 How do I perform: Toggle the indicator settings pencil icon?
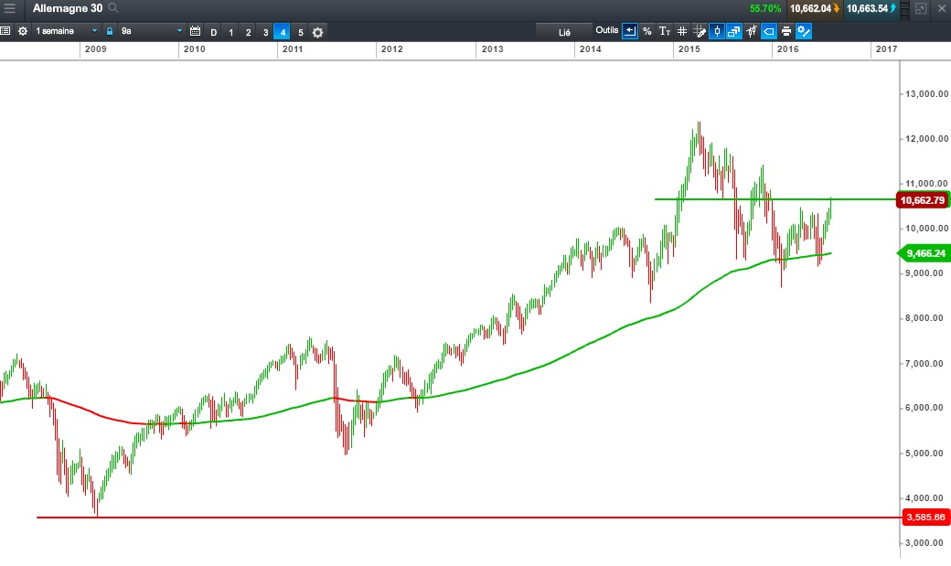(x=804, y=31)
